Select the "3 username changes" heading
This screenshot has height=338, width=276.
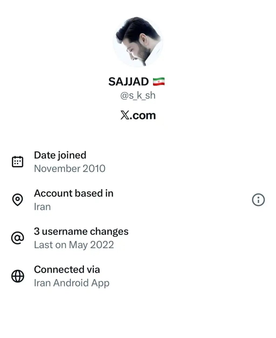(81, 231)
